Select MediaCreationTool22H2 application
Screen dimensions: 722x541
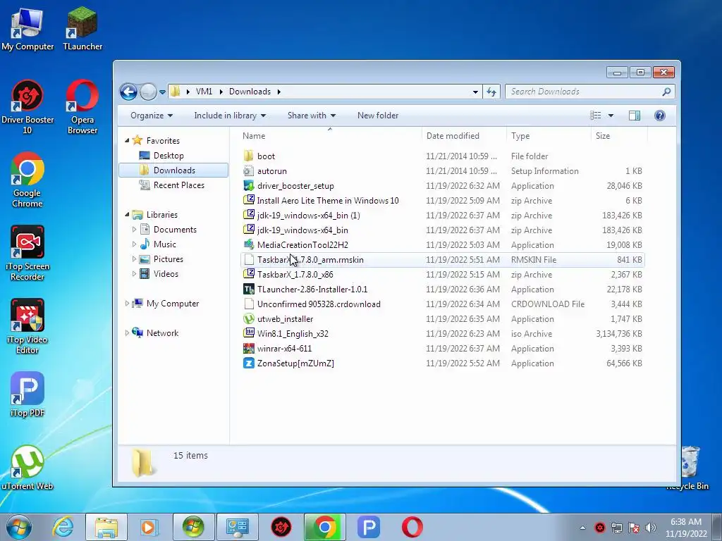[442, 244]
